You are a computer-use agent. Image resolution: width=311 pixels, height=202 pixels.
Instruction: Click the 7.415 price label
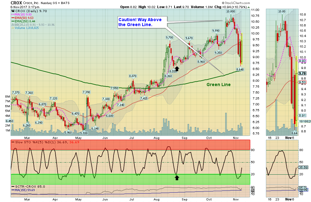coord(144,98)
